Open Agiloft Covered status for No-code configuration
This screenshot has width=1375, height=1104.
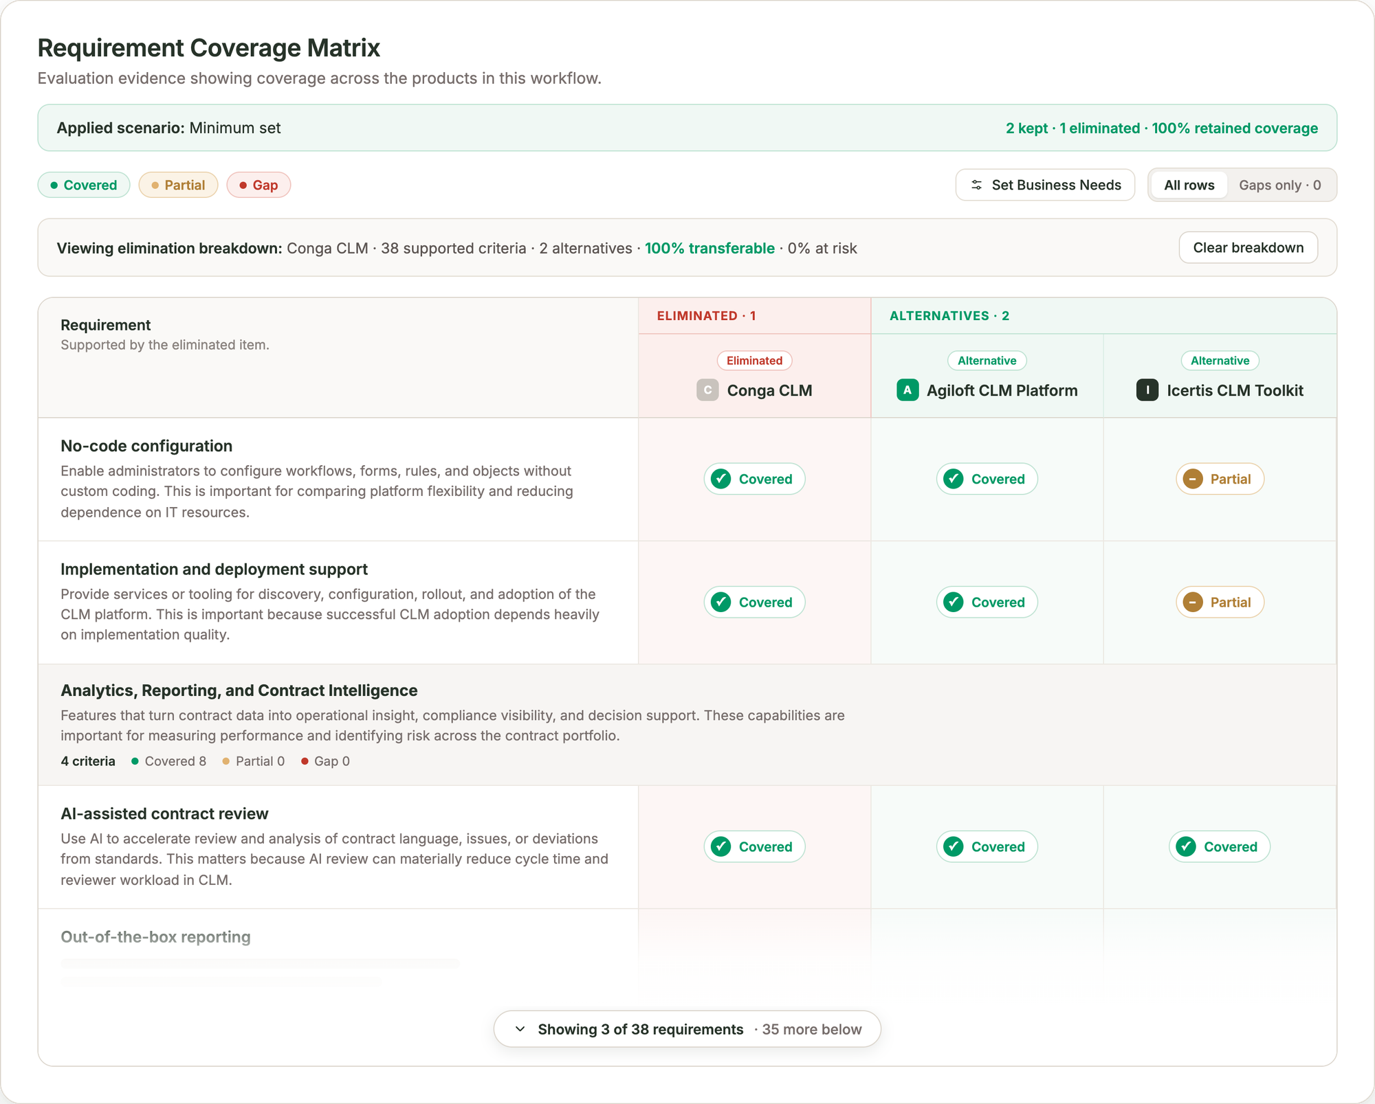click(987, 479)
